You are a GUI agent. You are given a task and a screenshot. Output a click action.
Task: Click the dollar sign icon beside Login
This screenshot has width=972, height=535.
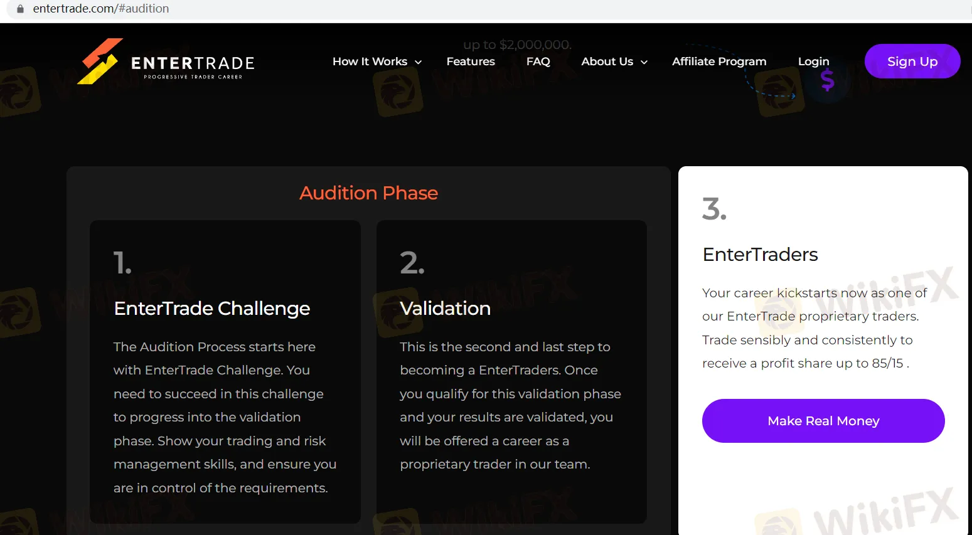[x=829, y=80]
